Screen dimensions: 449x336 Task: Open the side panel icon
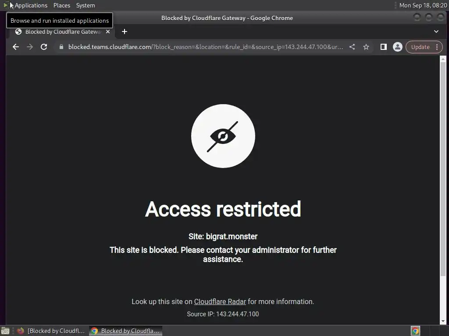point(383,47)
